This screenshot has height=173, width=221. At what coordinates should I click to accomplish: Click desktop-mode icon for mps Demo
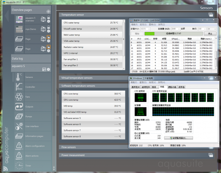point(43,29)
